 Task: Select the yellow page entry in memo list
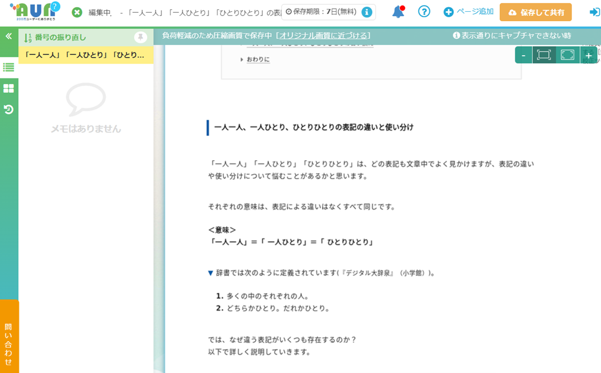click(x=86, y=55)
